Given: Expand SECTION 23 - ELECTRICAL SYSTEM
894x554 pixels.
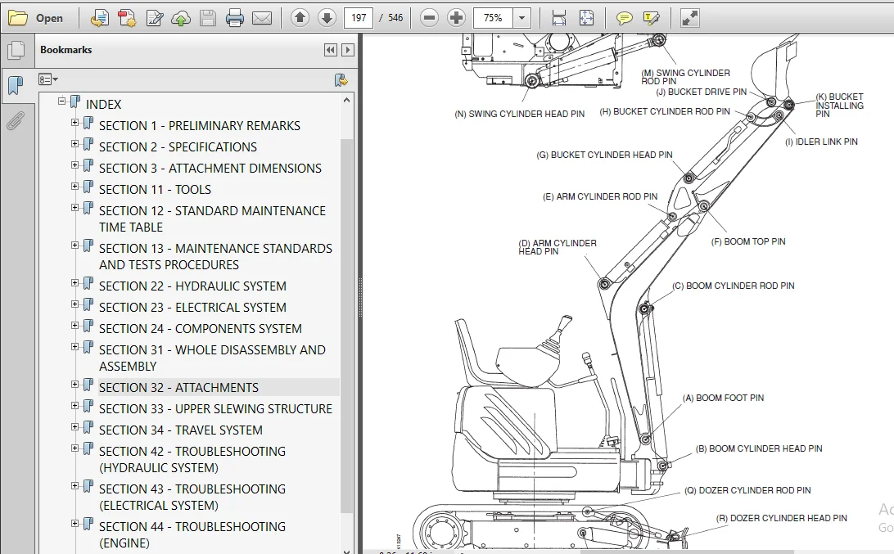Looking at the screenshot, I should 74,304.
